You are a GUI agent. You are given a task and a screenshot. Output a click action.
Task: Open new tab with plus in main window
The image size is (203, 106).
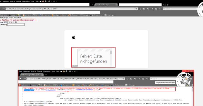168,5
